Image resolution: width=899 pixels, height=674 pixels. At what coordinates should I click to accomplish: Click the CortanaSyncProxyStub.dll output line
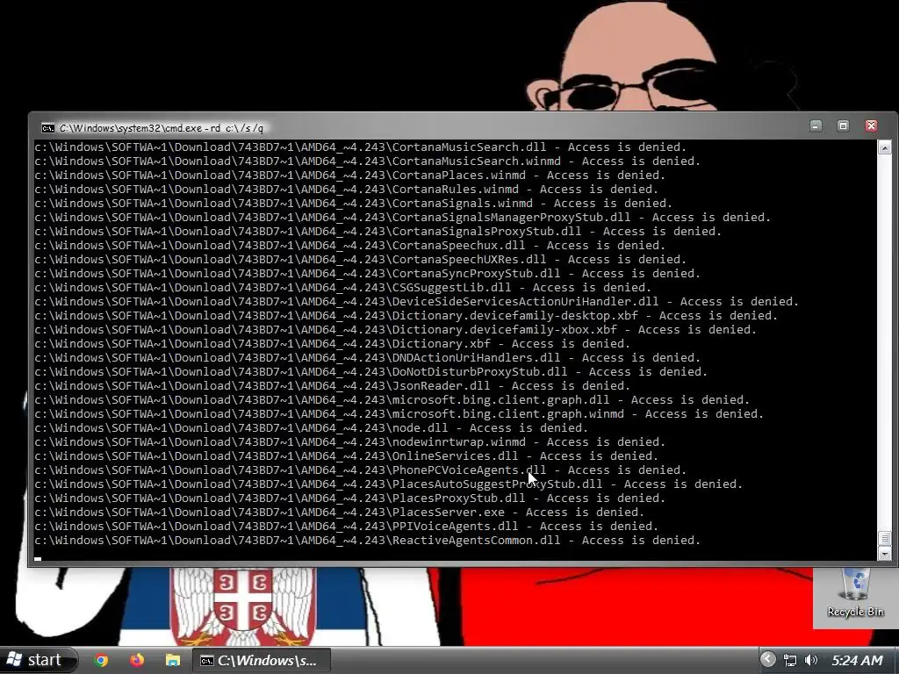click(368, 274)
